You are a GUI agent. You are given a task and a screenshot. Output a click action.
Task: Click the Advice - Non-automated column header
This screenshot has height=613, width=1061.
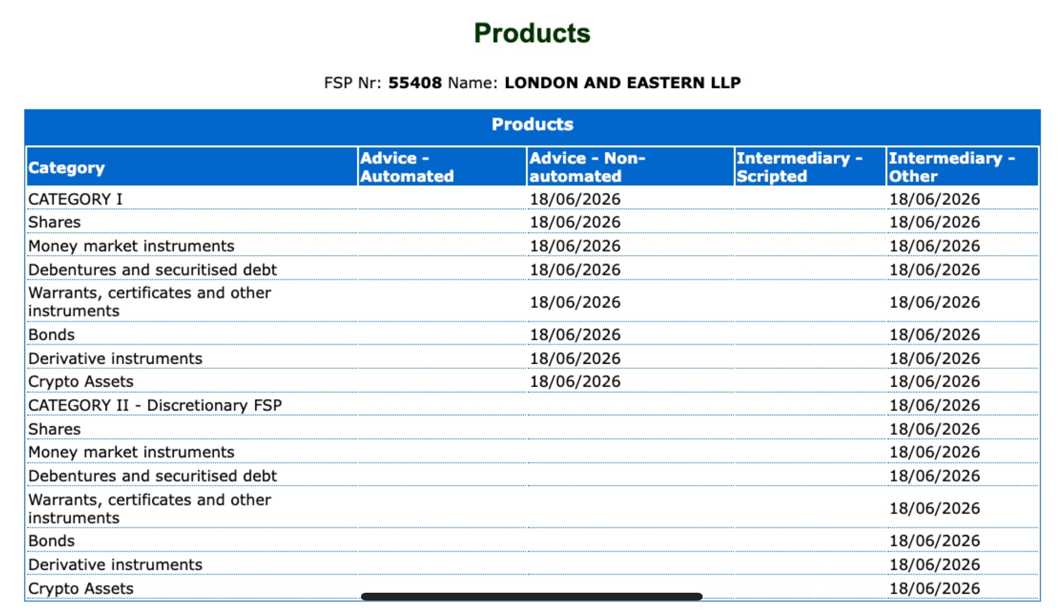point(630,167)
